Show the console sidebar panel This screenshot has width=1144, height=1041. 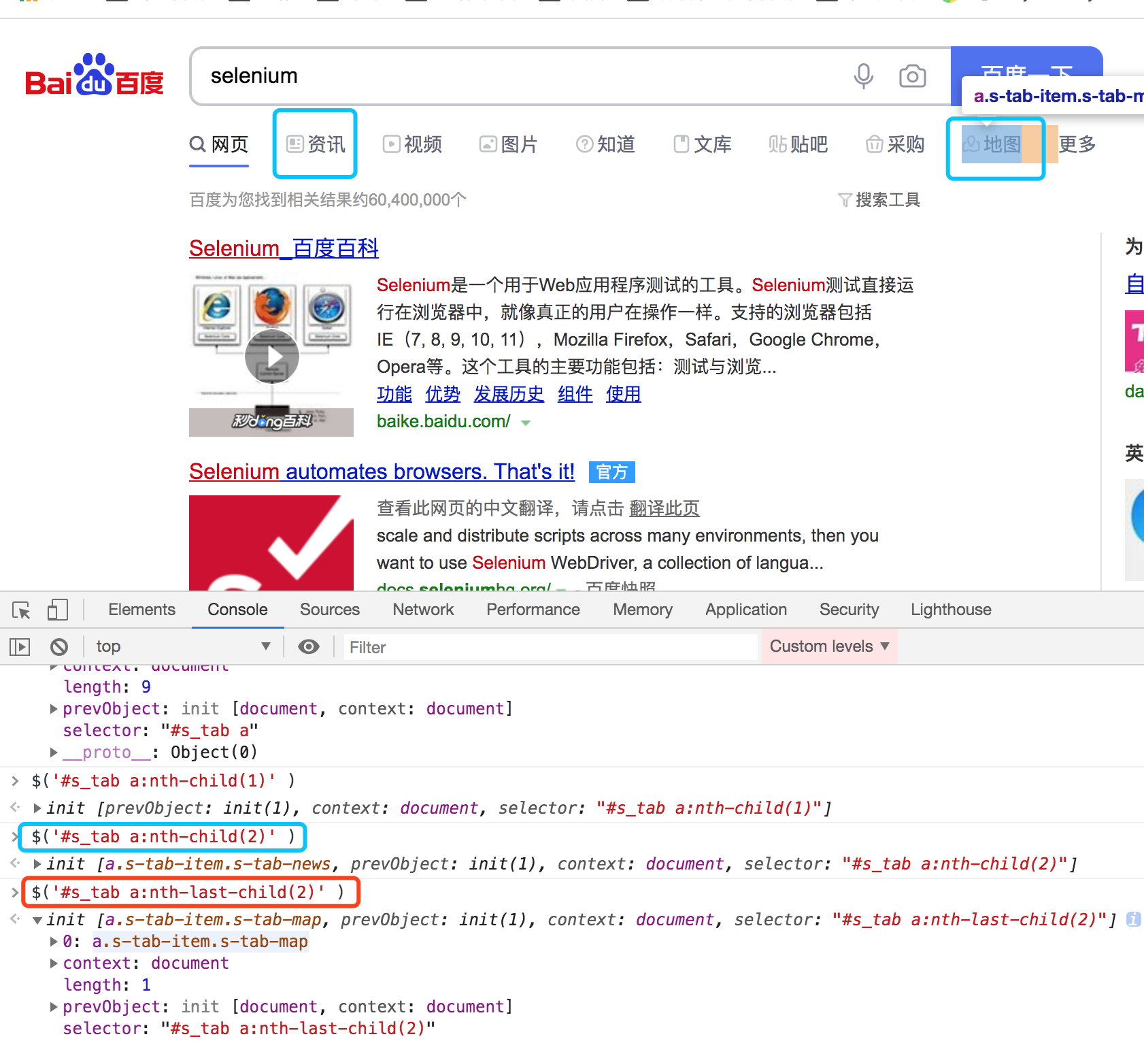[20, 646]
